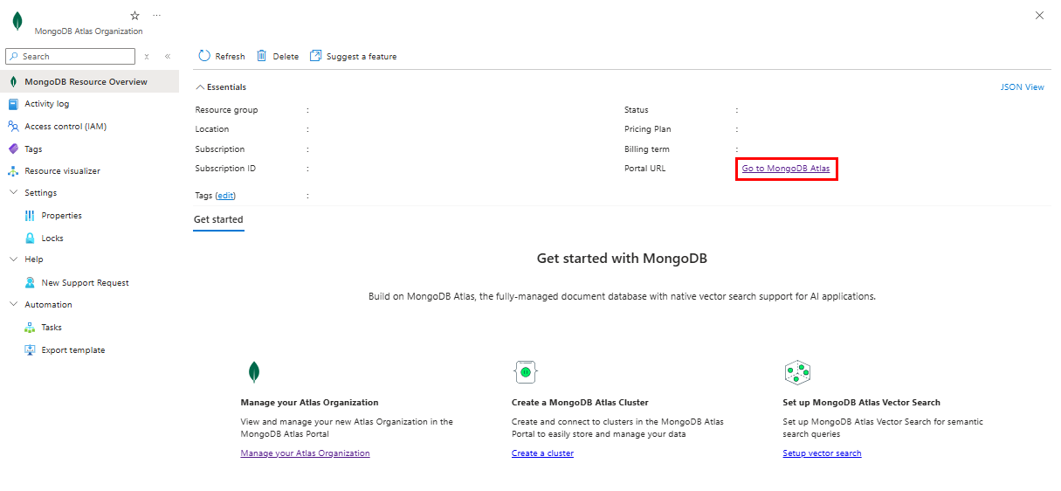Collapse the Automation section chevron
1061x491 pixels.
[x=13, y=305]
